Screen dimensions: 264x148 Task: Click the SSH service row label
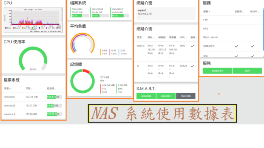pyautogui.click(x=206, y=56)
